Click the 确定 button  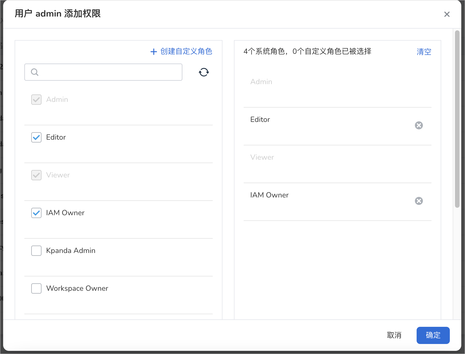click(433, 335)
